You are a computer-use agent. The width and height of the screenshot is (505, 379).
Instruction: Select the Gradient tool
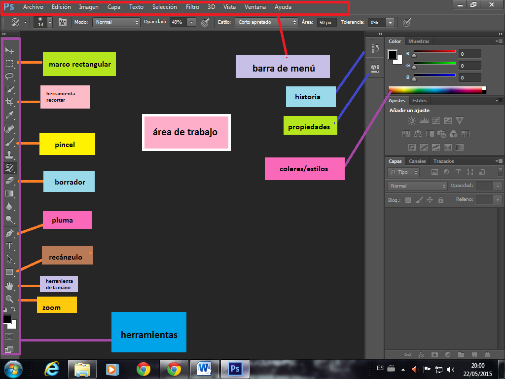(x=9, y=194)
